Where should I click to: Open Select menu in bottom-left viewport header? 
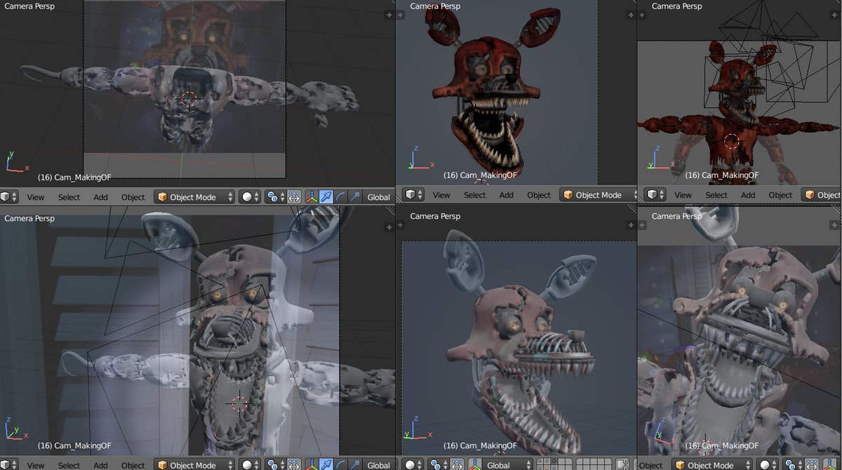(x=69, y=465)
